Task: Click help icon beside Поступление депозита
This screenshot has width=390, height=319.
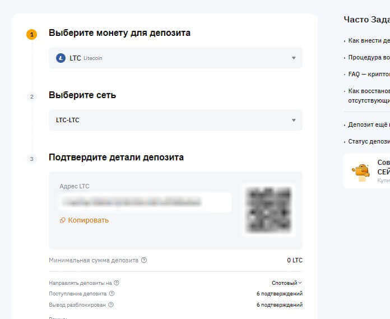Action: click(112, 293)
